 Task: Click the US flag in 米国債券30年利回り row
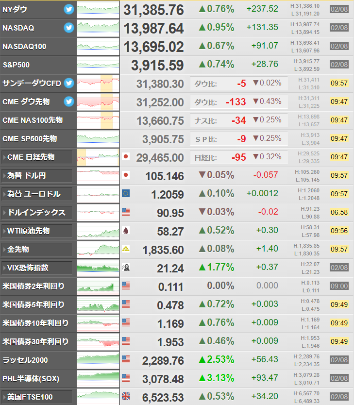(x=126, y=341)
